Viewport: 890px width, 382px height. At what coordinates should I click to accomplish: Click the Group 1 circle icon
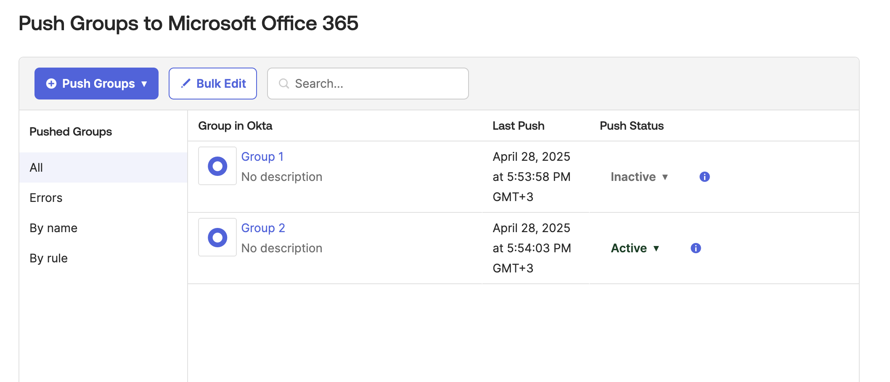pos(217,166)
